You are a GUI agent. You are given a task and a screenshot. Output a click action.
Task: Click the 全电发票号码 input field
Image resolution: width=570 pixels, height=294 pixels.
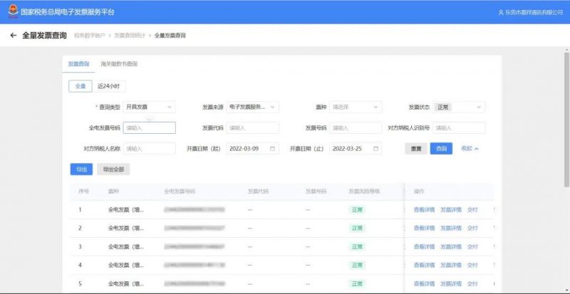(x=149, y=128)
